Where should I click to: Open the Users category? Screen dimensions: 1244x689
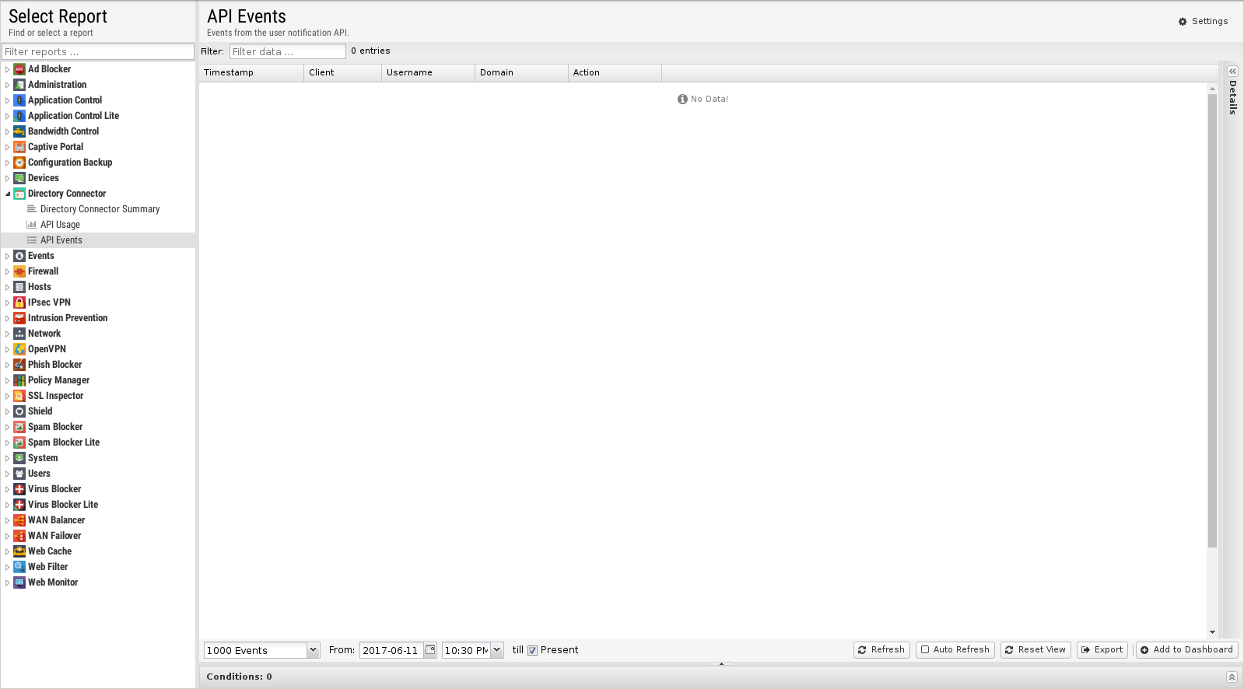pyautogui.click(x=39, y=474)
